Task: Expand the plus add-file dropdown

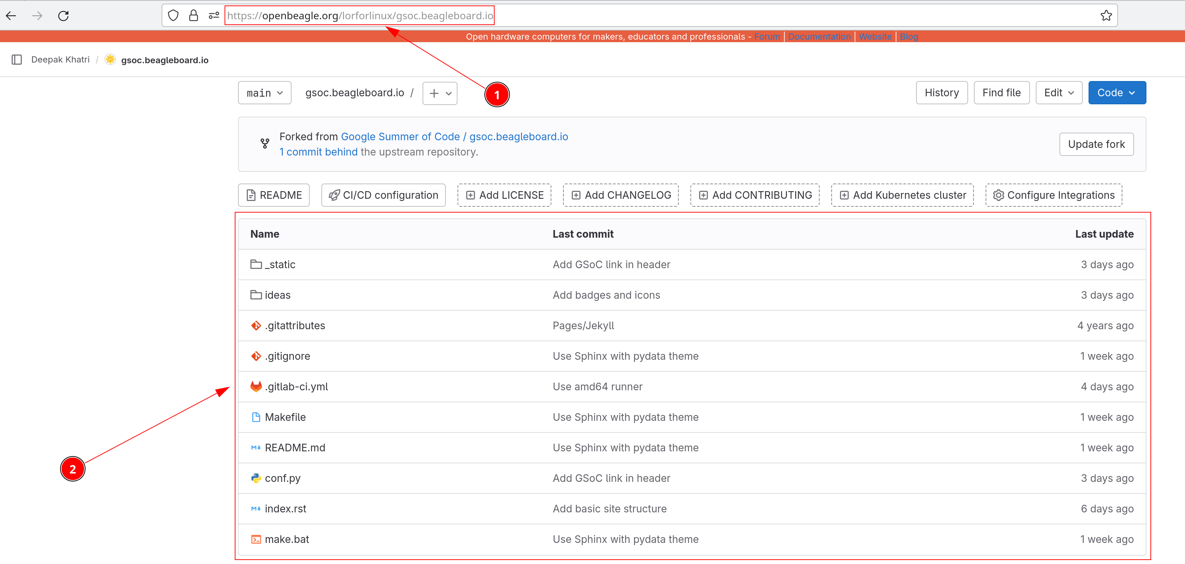Action: [440, 94]
